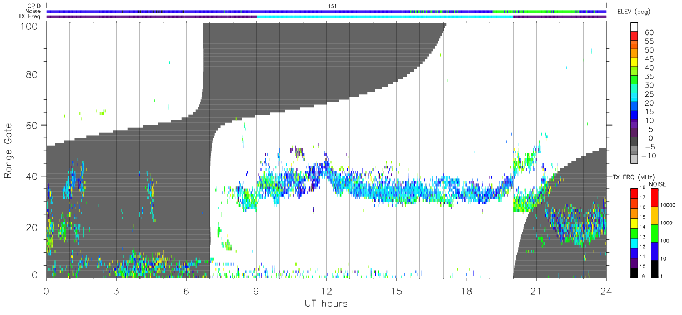Click the 14 label on TX FRQ colorbar

tap(643, 227)
